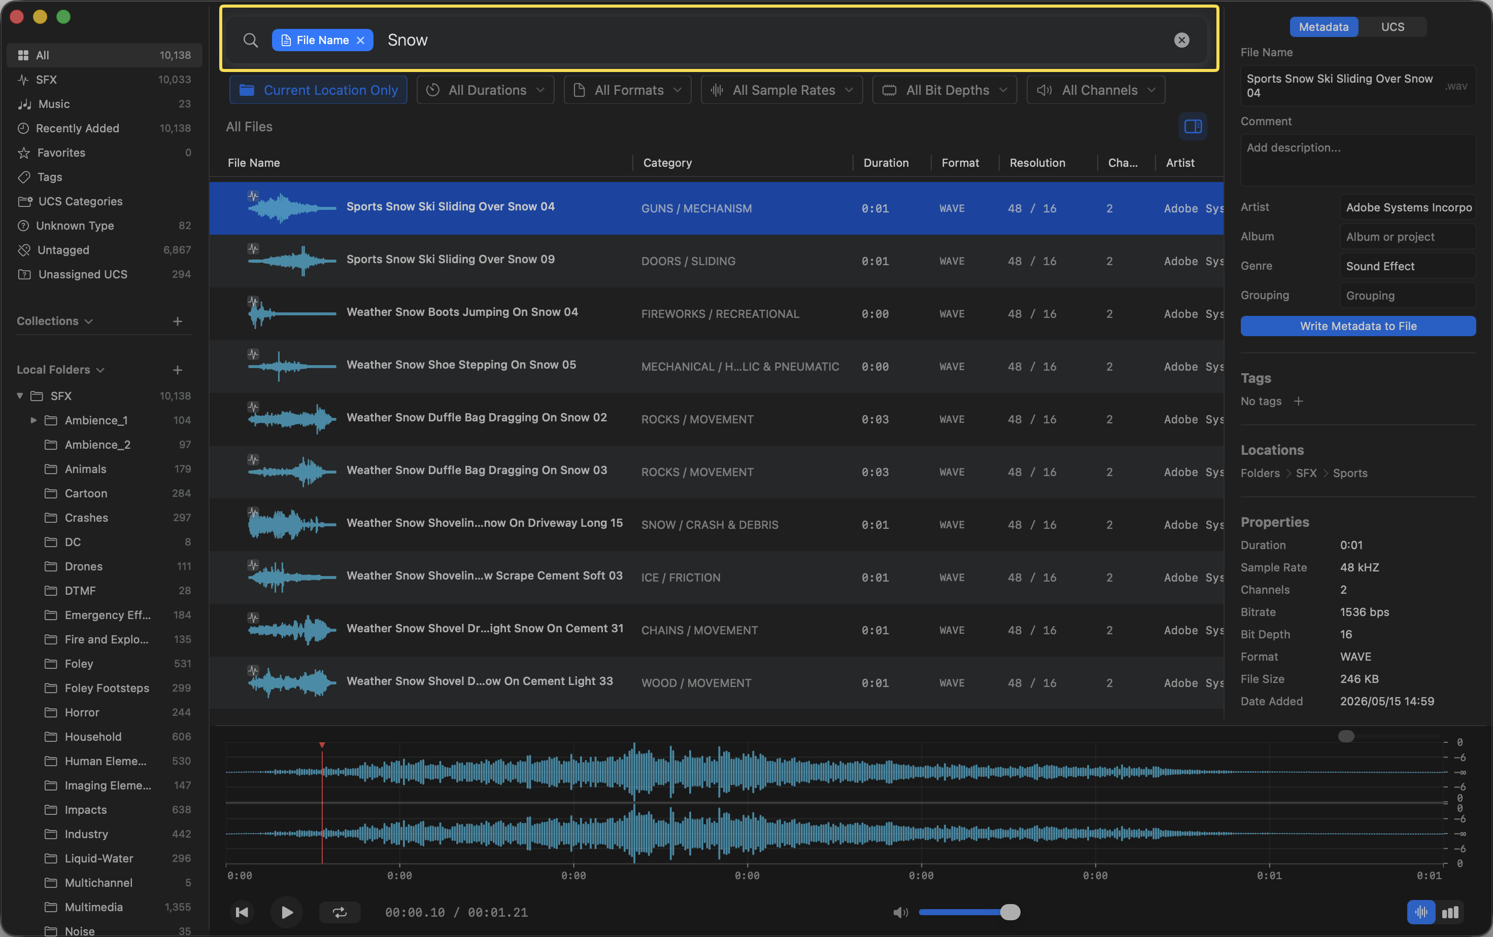Image resolution: width=1493 pixels, height=937 pixels.
Task: Select All in the sidebar
Action: pyautogui.click(x=104, y=55)
